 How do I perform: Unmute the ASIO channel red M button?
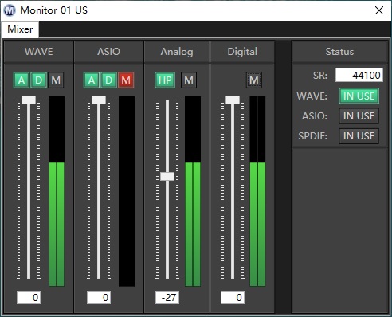pos(126,80)
